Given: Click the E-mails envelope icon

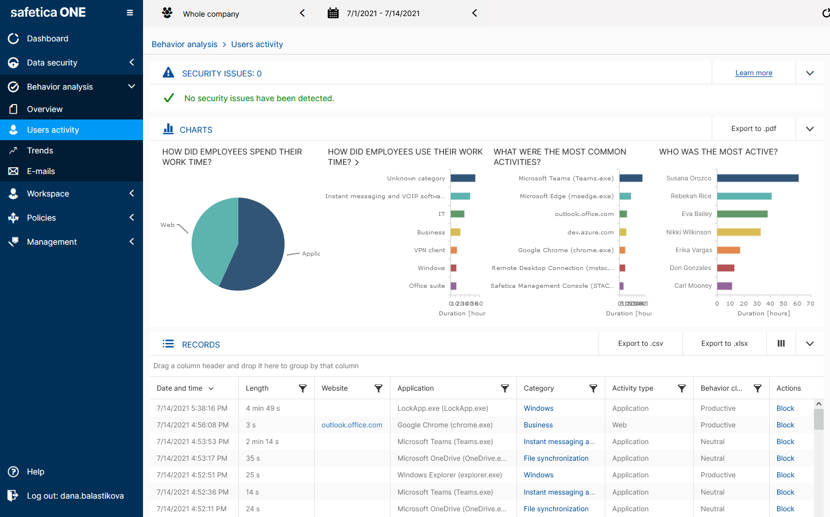Looking at the screenshot, I should (x=13, y=171).
